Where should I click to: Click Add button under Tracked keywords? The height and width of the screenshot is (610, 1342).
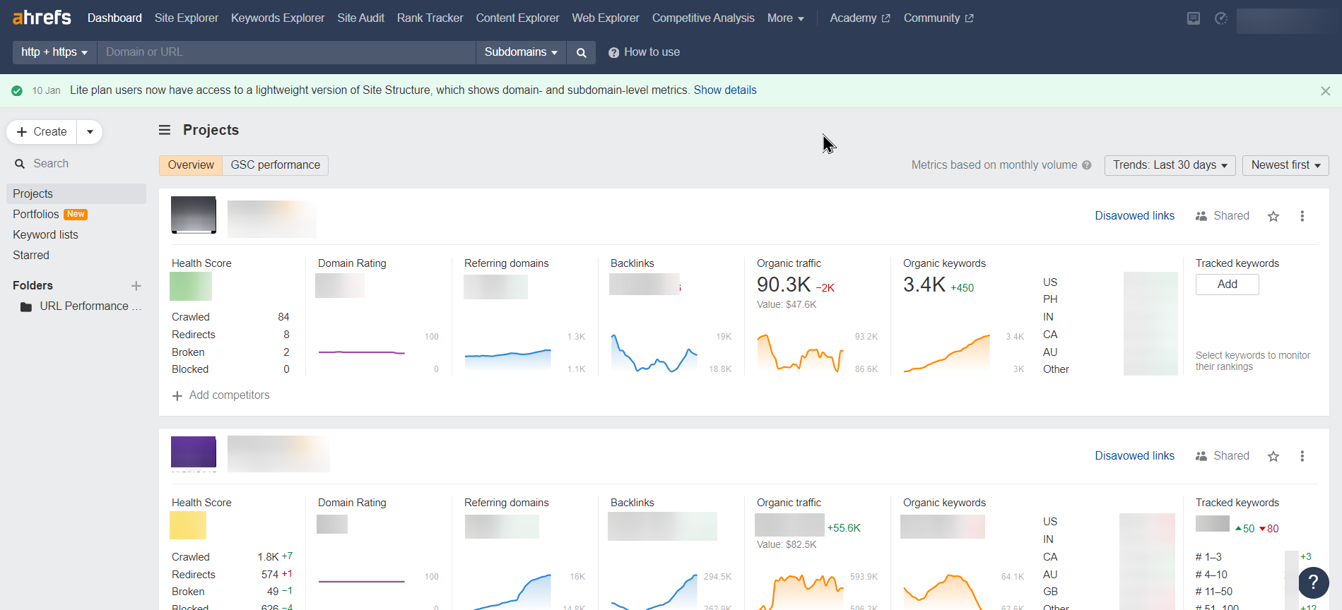[x=1227, y=285]
